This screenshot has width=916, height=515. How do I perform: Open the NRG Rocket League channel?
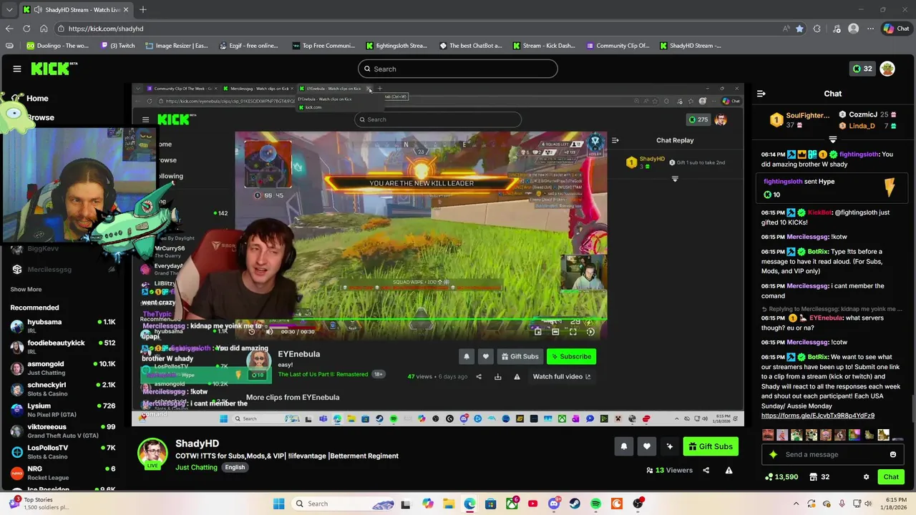coord(63,473)
